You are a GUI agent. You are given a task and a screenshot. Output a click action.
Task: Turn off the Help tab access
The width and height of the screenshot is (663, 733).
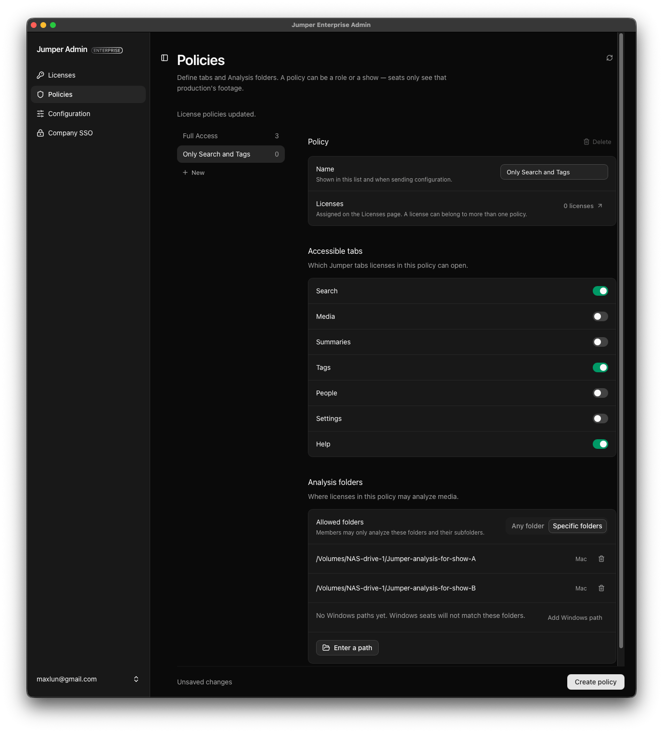point(600,444)
